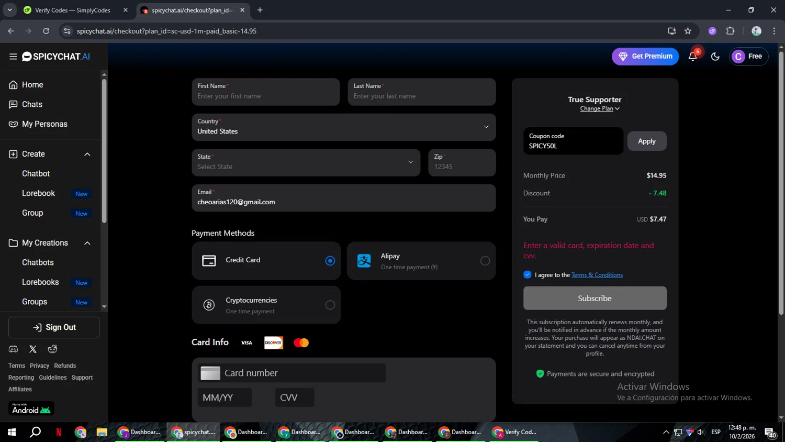Open the X (Twitter) social icon
785x442 pixels.
pos(33,349)
